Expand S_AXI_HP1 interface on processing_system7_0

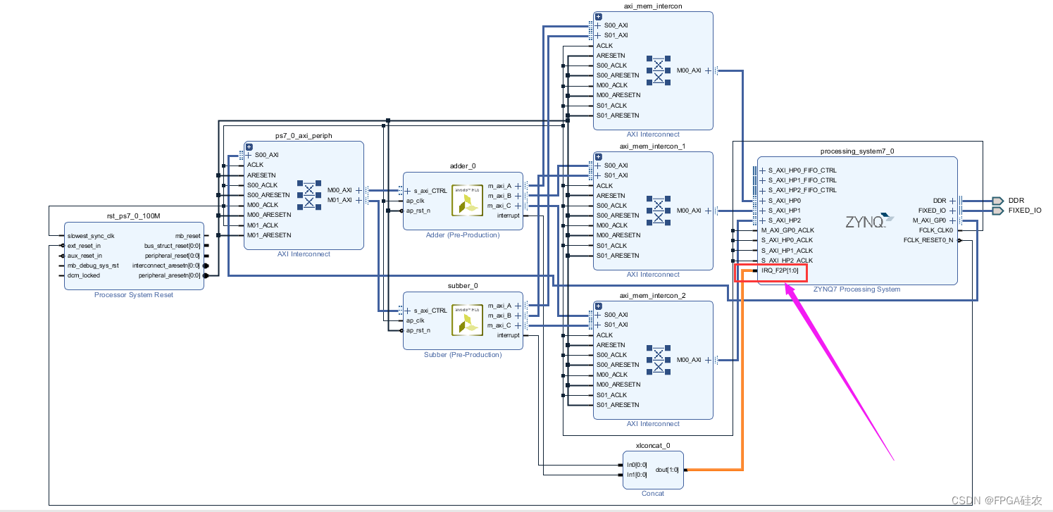click(763, 211)
